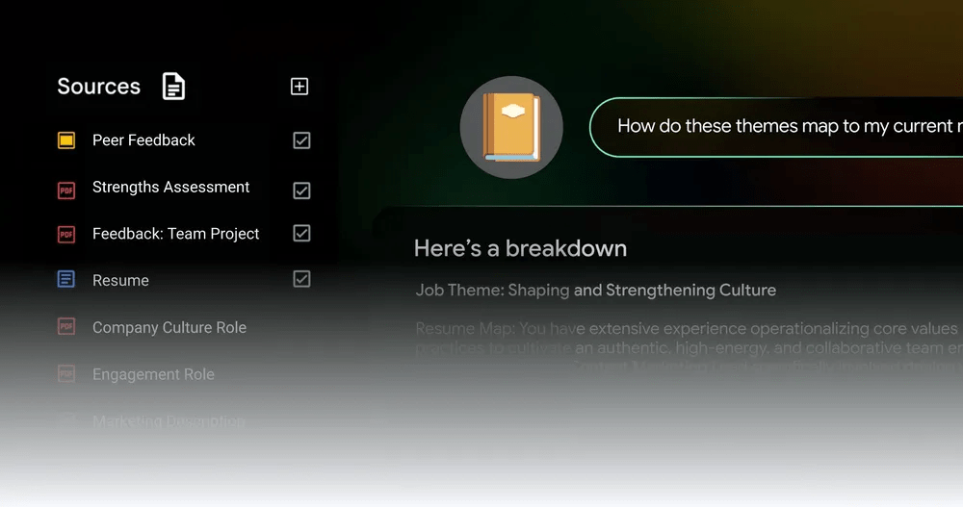Image resolution: width=963 pixels, height=507 pixels.
Task: Click the Engagement Role PDF icon
Action: click(x=66, y=373)
